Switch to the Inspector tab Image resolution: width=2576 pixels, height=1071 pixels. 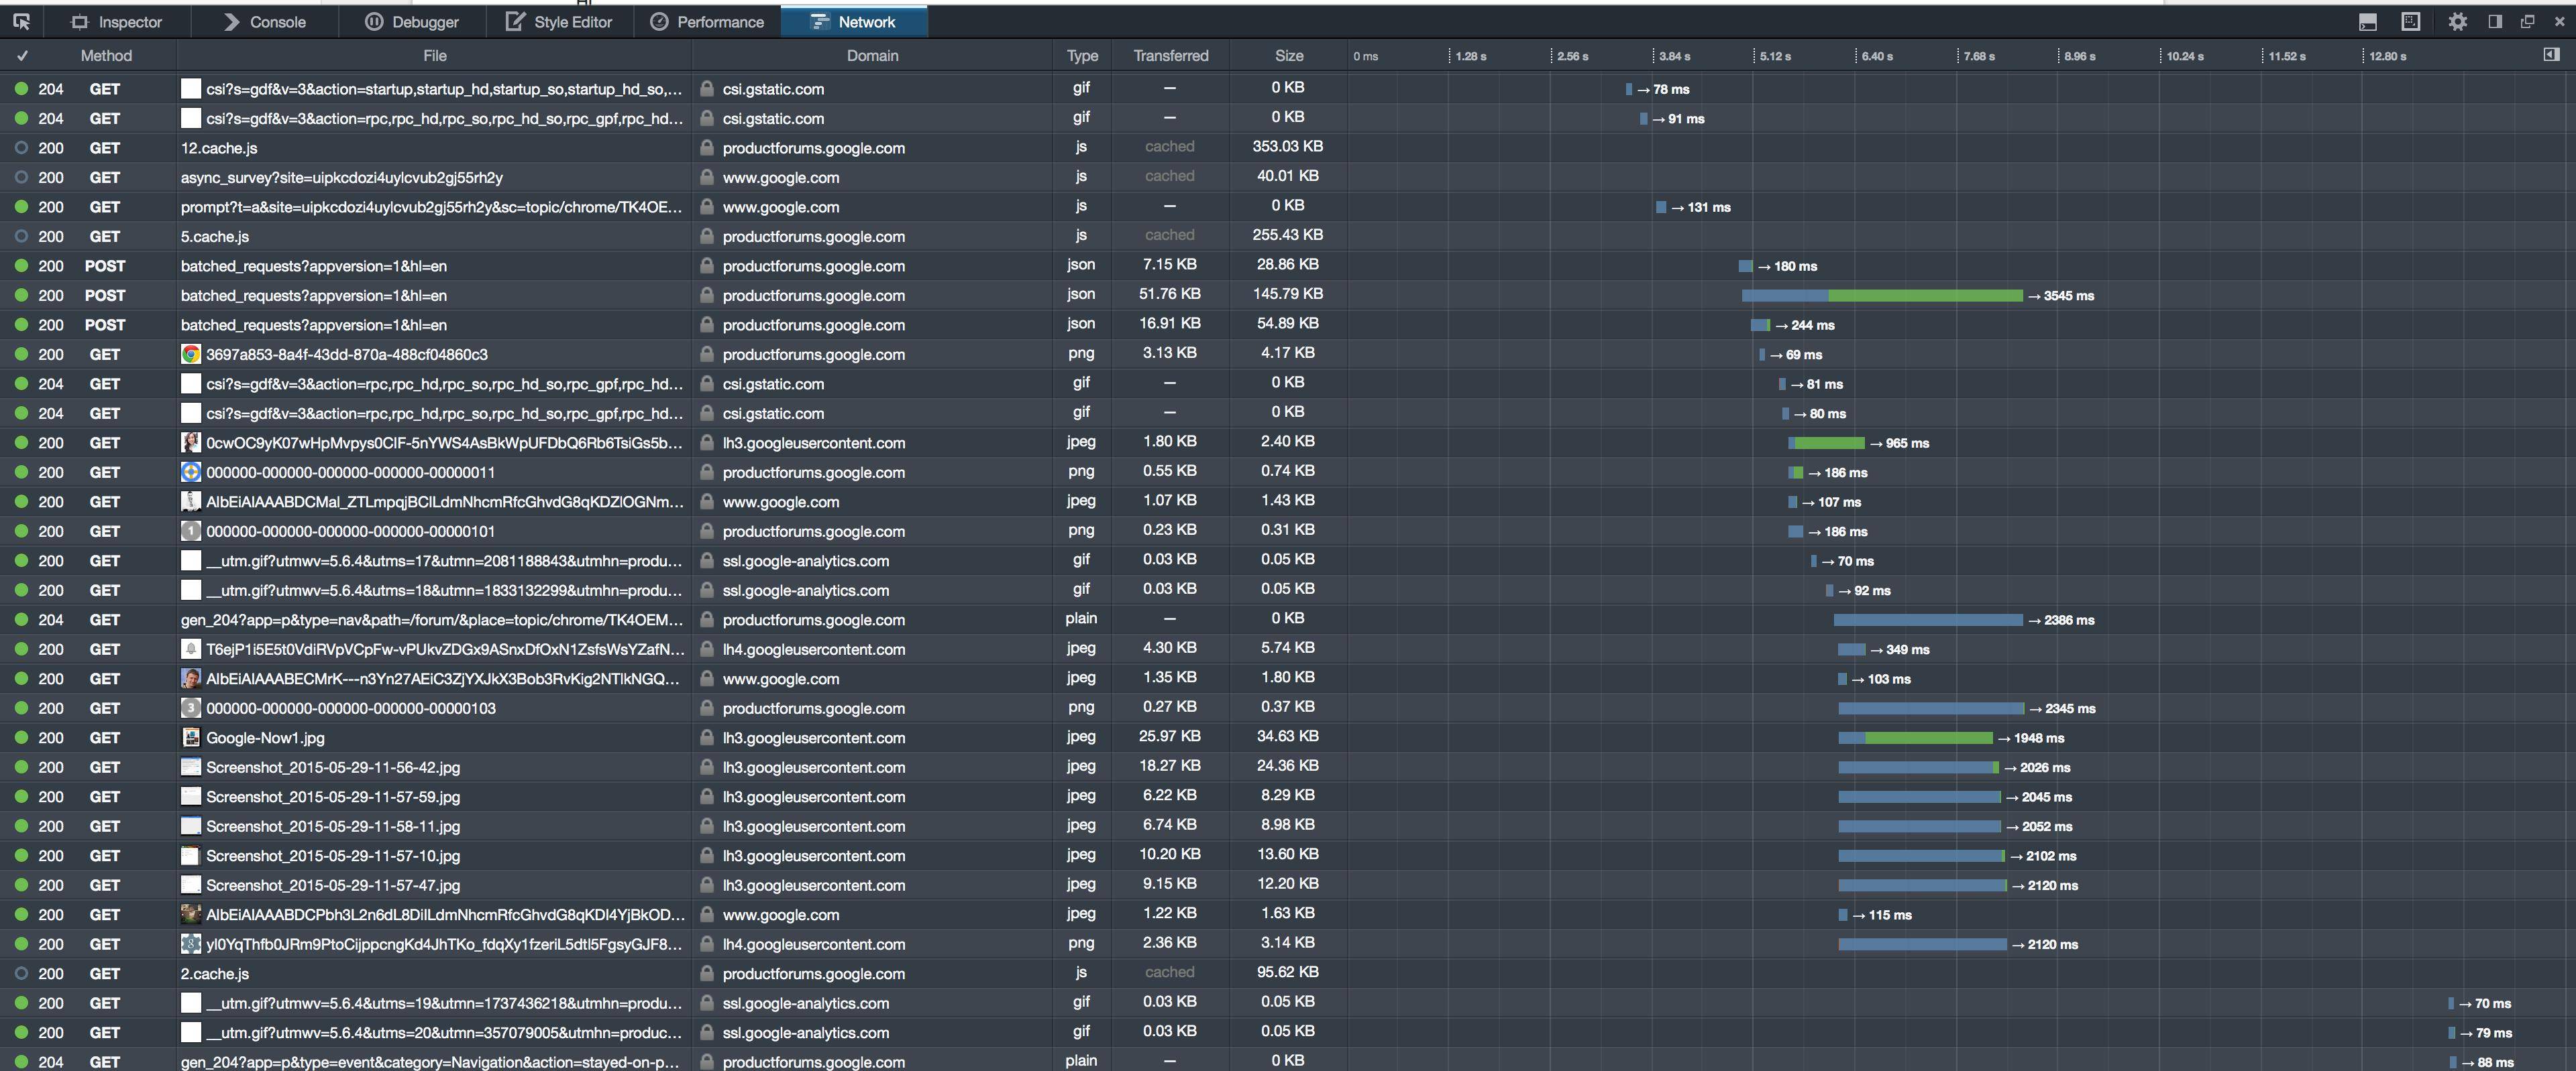point(116,22)
